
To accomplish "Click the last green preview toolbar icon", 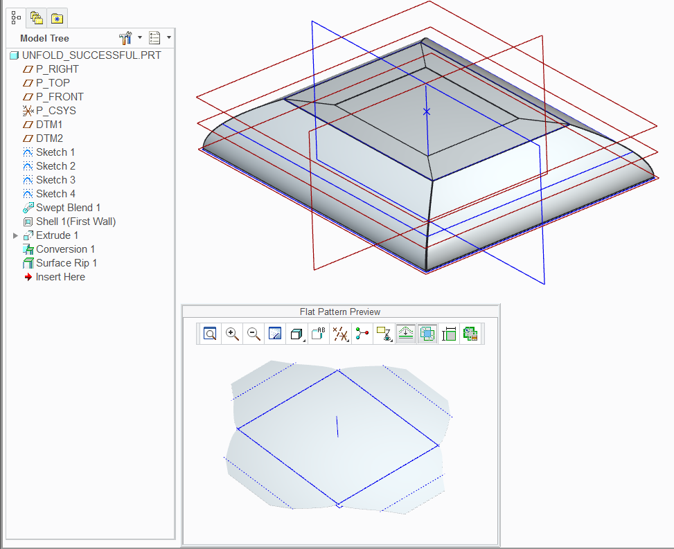I will (470, 334).
